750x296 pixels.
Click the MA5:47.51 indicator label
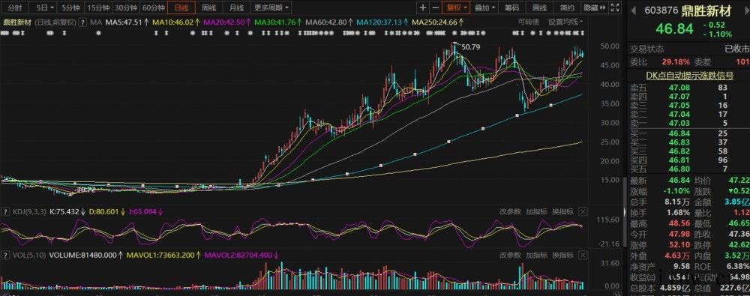[126, 22]
